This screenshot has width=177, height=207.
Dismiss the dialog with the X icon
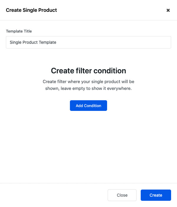coord(168,10)
